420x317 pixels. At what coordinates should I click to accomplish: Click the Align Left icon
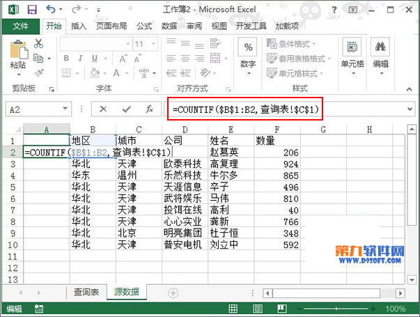[171, 58]
